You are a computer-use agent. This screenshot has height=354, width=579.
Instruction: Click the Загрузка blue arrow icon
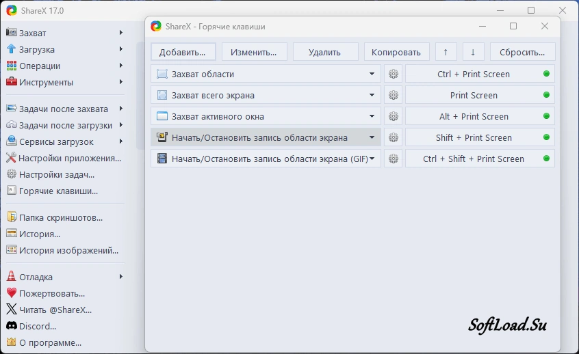pos(12,49)
